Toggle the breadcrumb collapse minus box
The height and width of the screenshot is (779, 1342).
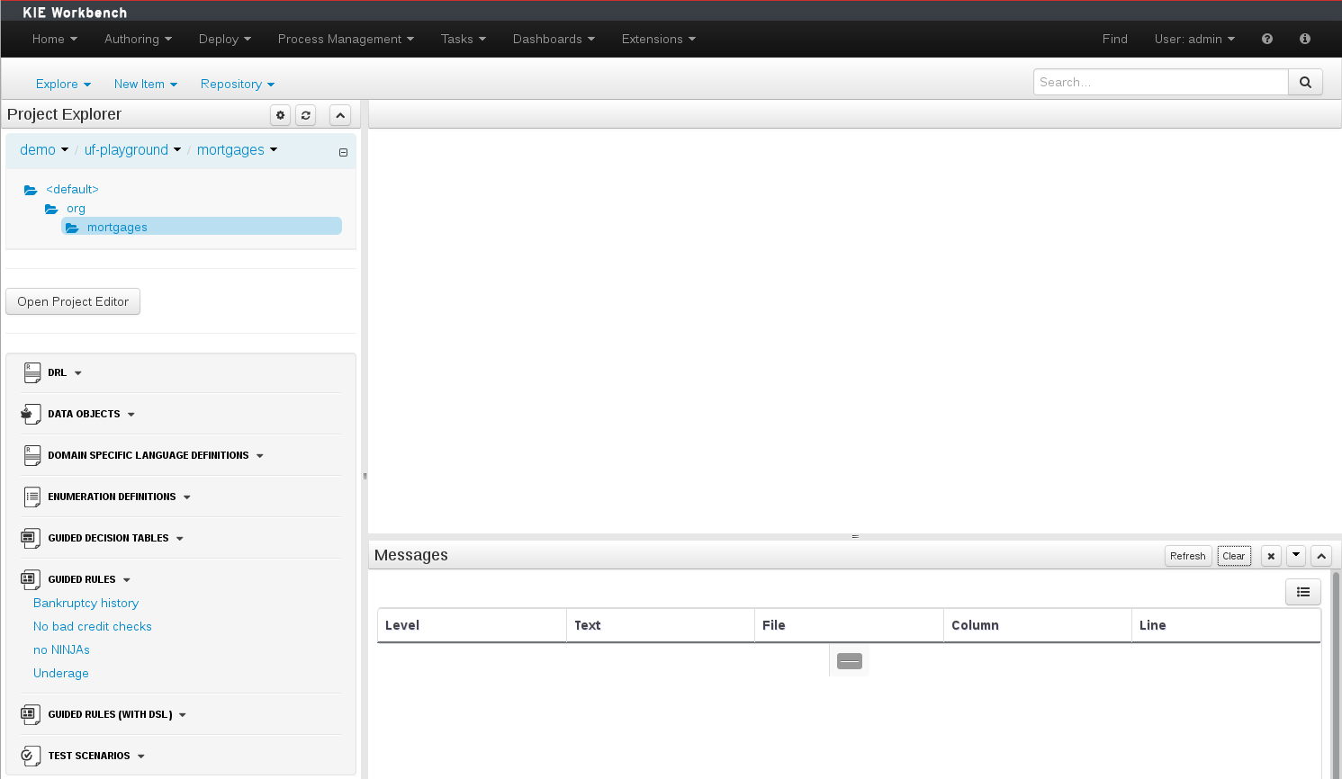click(x=343, y=153)
